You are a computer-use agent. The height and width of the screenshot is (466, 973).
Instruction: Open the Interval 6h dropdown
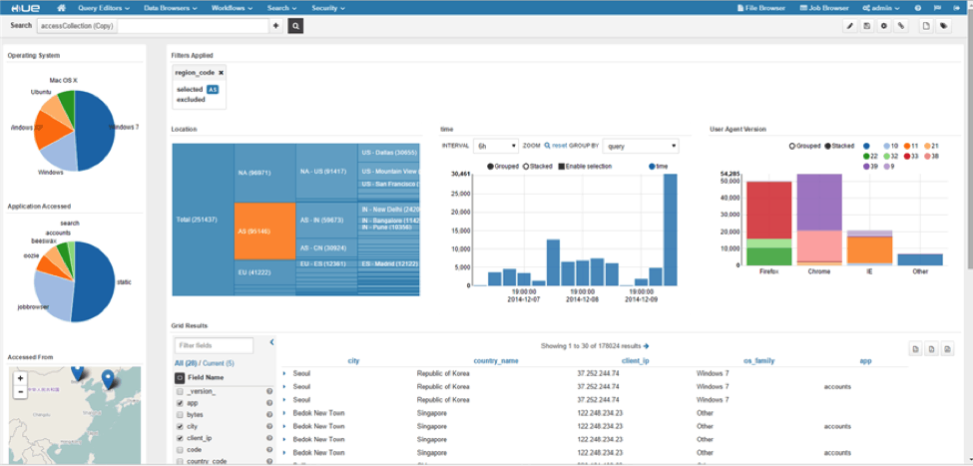pos(496,146)
